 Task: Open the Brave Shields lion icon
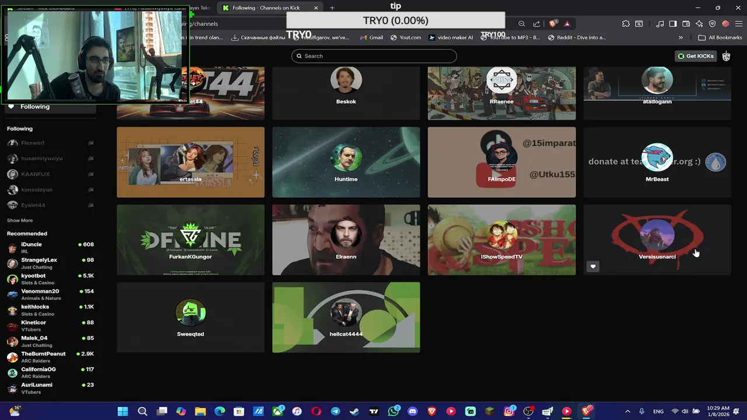pyautogui.click(x=553, y=24)
